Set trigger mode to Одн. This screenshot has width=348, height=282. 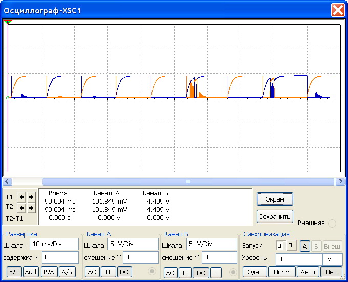click(x=254, y=272)
